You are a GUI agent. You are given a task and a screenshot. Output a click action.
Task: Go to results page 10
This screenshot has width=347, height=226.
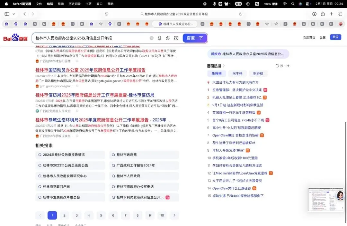[162, 215]
